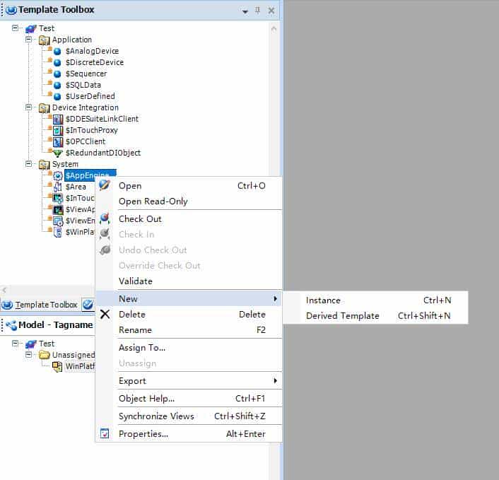Create a new Instance from submenu
The width and height of the screenshot is (499, 480).
click(x=375, y=300)
